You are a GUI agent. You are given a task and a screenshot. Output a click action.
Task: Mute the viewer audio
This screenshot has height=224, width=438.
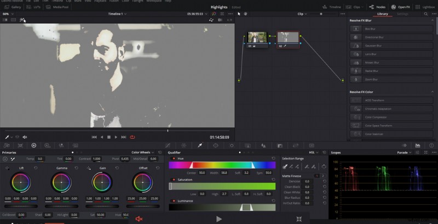click(x=25, y=137)
